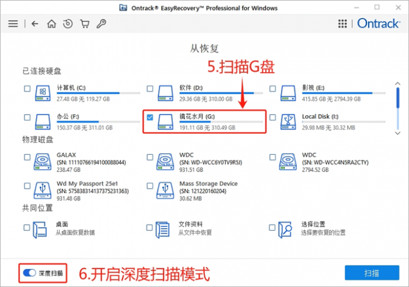Toggle the 深度扫描 switch off

[x=29, y=273]
